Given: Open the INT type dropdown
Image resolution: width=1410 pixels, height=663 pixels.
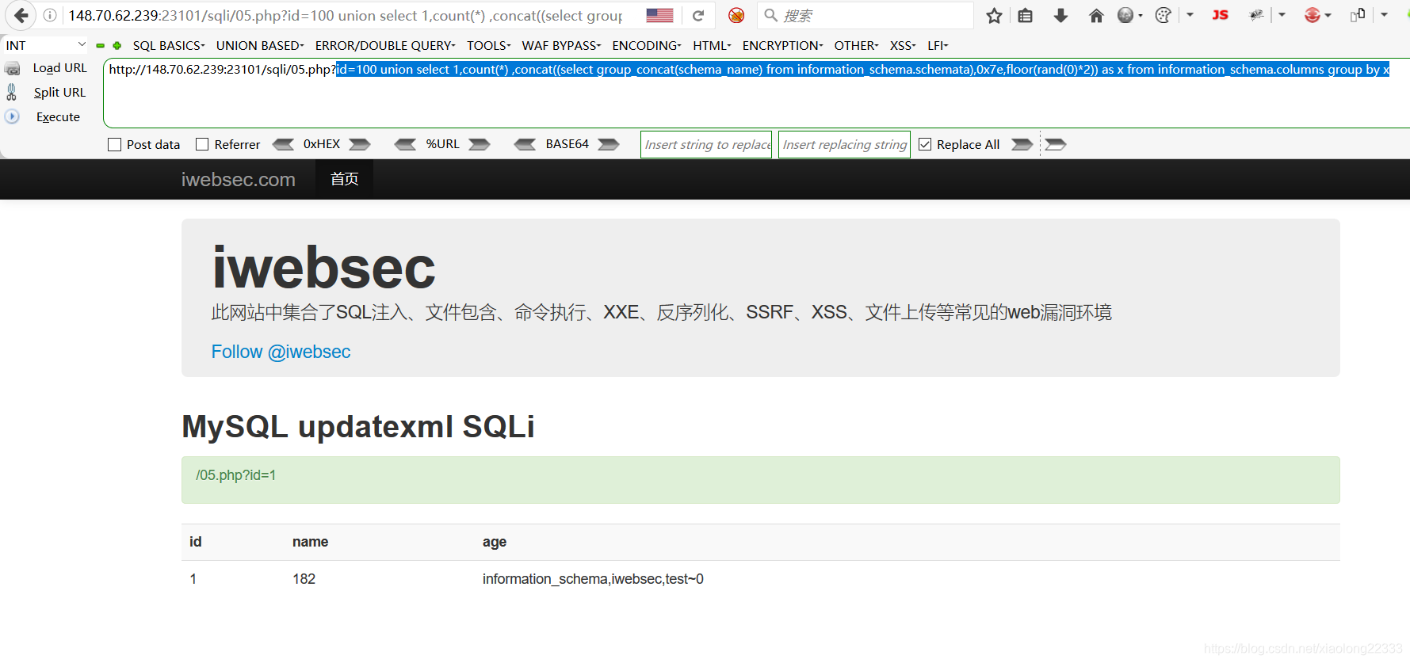Looking at the screenshot, I should click(45, 45).
